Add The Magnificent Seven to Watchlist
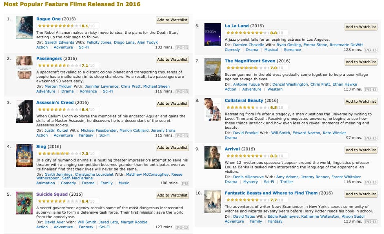 [x=361, y=62]
